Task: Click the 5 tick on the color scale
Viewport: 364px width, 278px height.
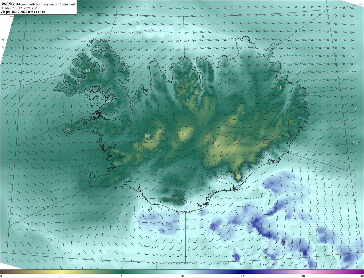Action: click(121, 276)
